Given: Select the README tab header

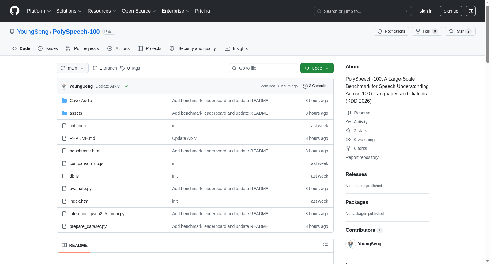Looking at the screenshot, I should tap(75, 245).
